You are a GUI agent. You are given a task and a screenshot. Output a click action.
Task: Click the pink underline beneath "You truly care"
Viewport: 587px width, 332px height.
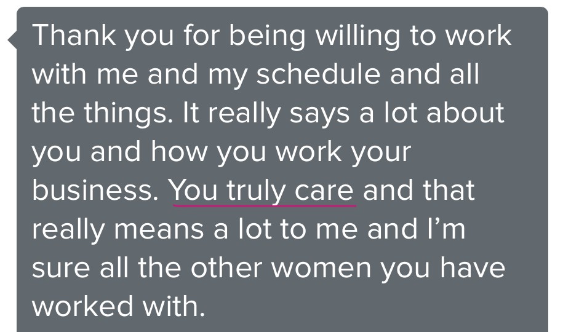[x=263, y=204]
